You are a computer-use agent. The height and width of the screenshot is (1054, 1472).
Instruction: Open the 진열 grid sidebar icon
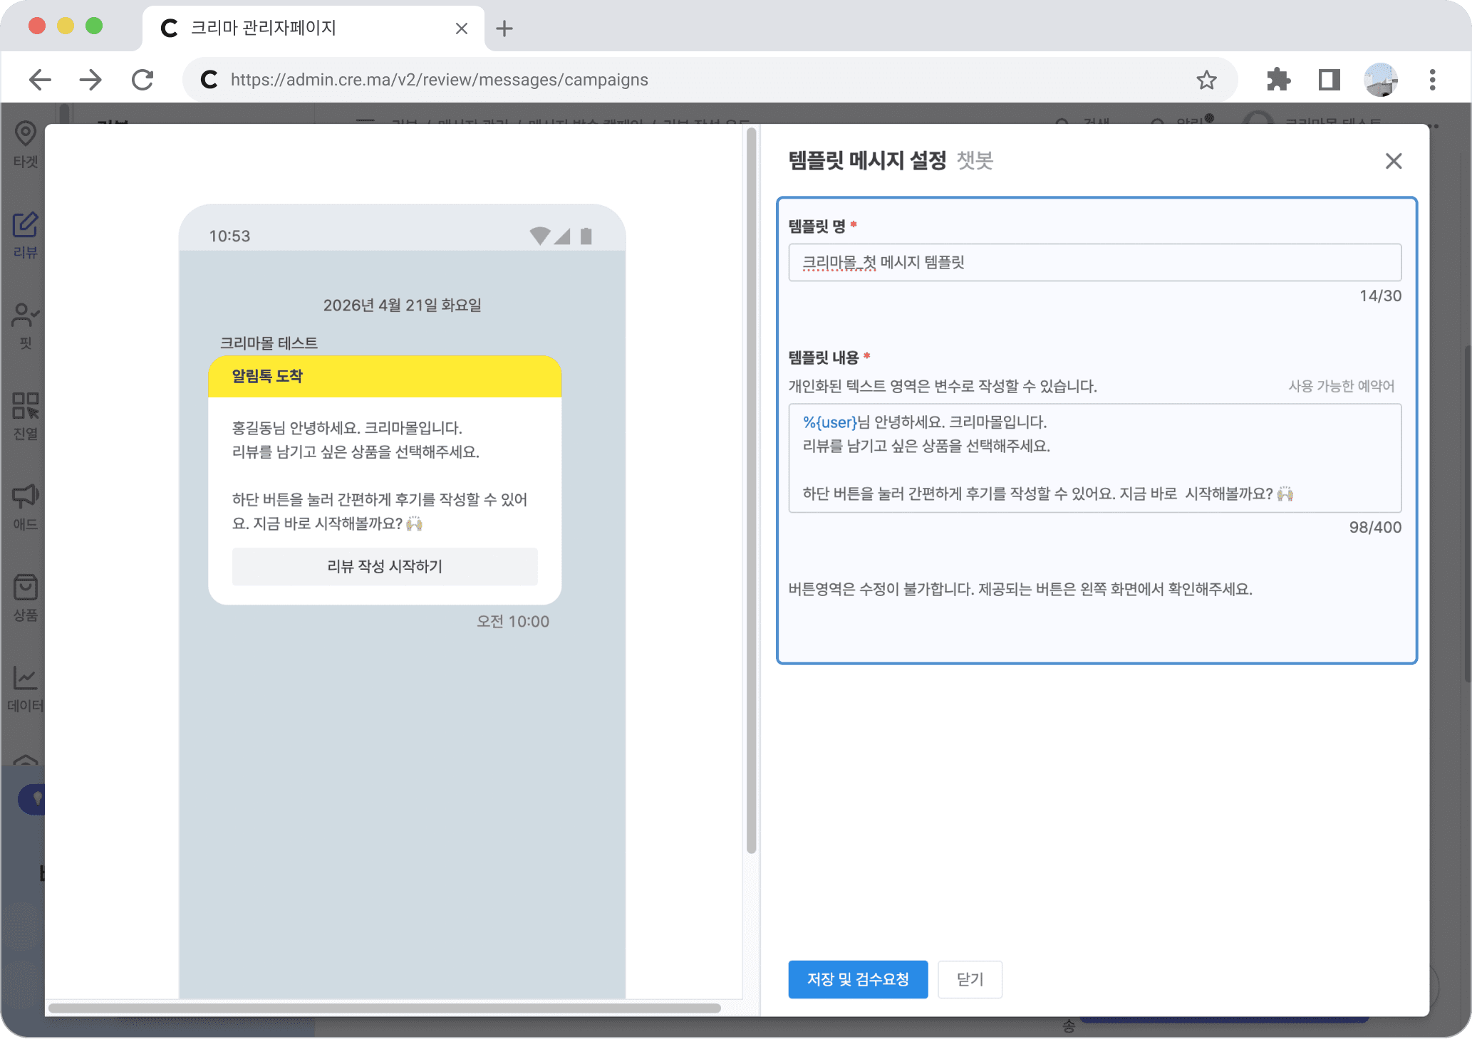(25, 406)
